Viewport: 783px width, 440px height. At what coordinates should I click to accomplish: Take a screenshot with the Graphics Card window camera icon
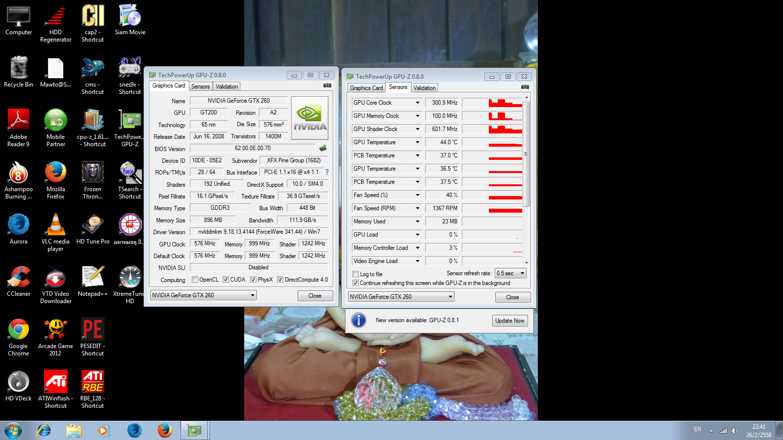pyautogui.click(x=327, y=86)
